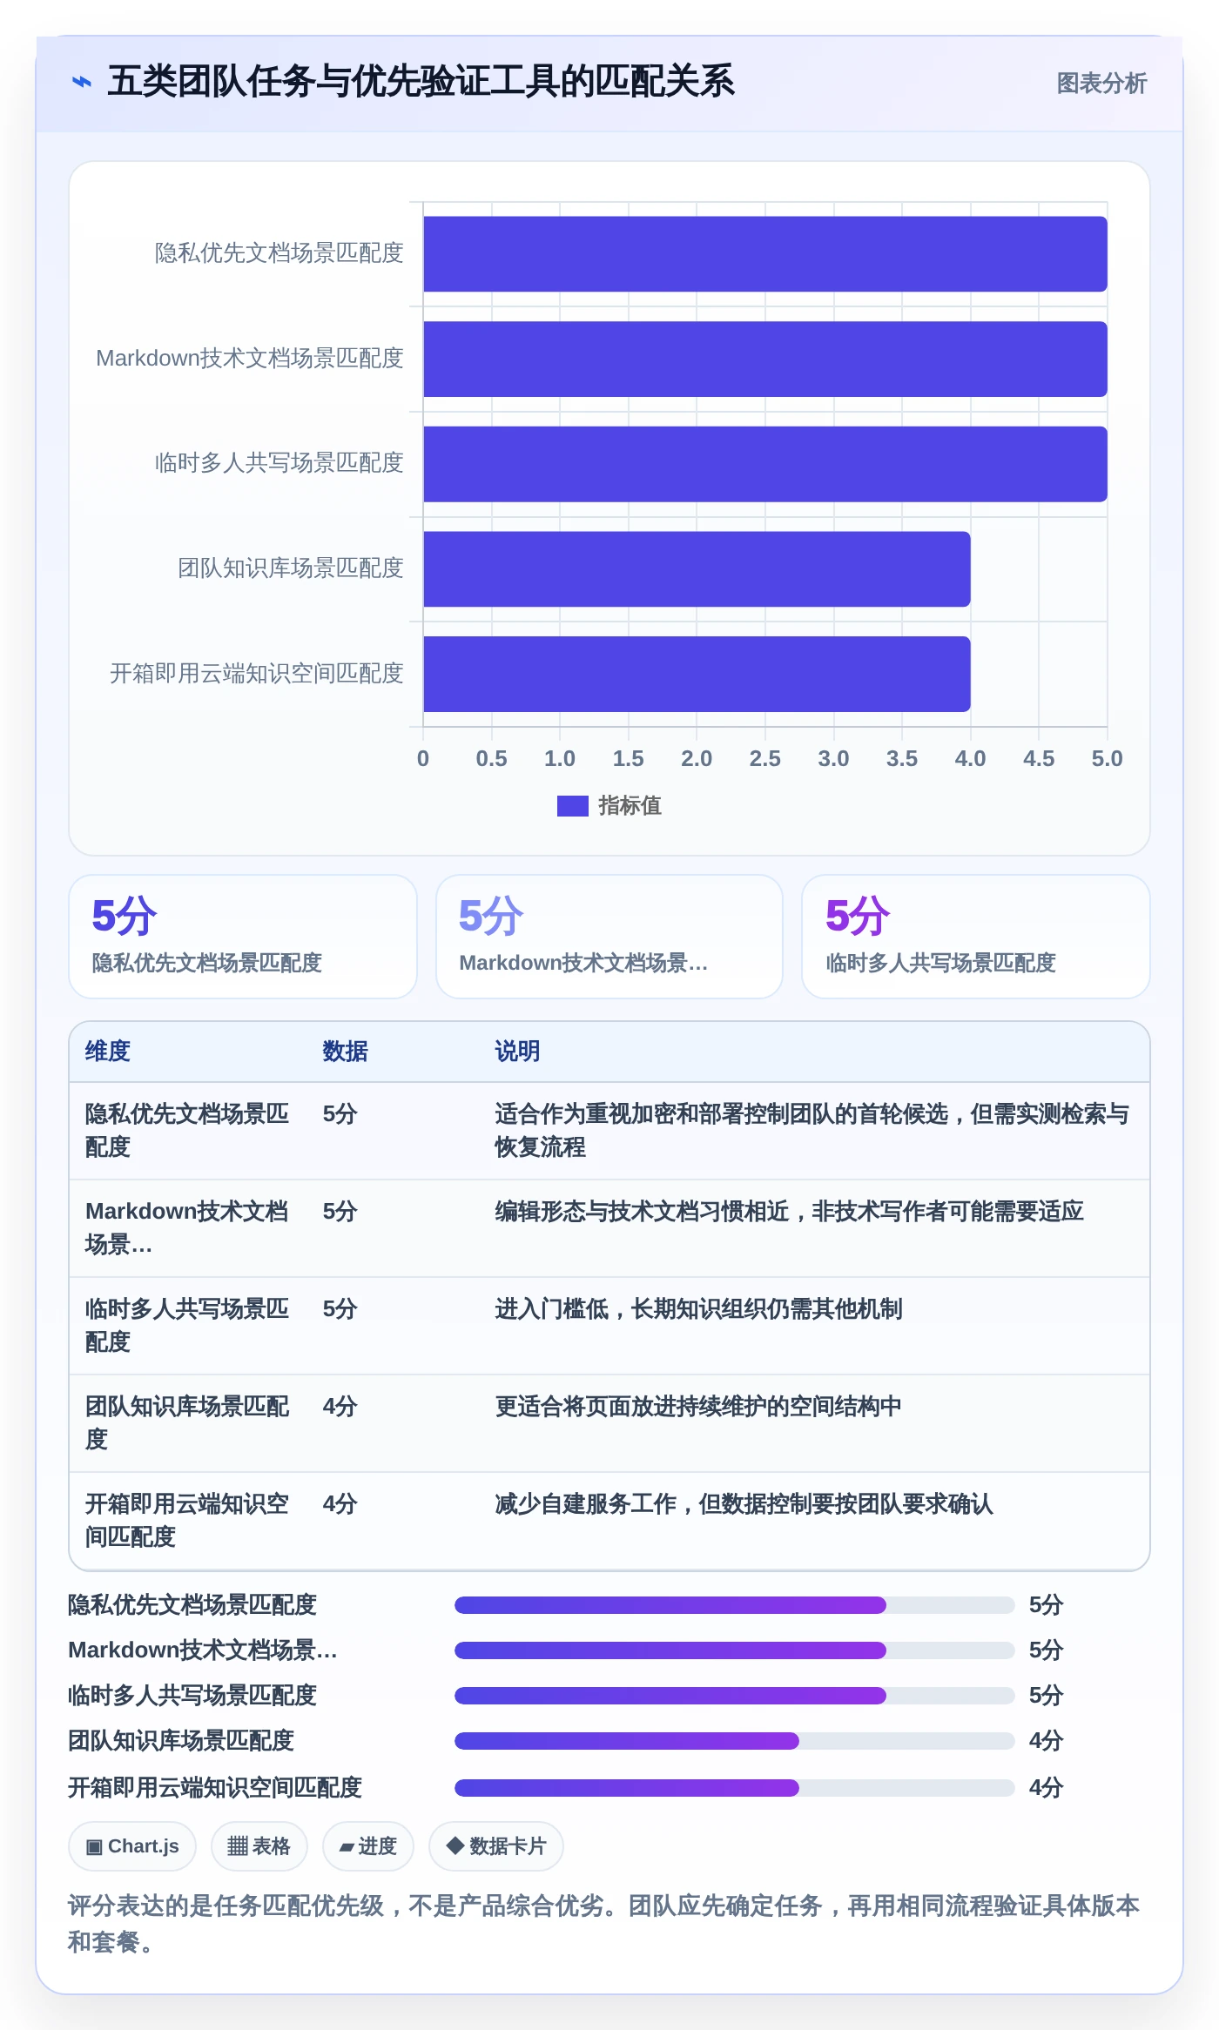Select the table cell 开箱即用云端知识空间匹配度
The image size is (1219, 2030).
[187, 1521]
